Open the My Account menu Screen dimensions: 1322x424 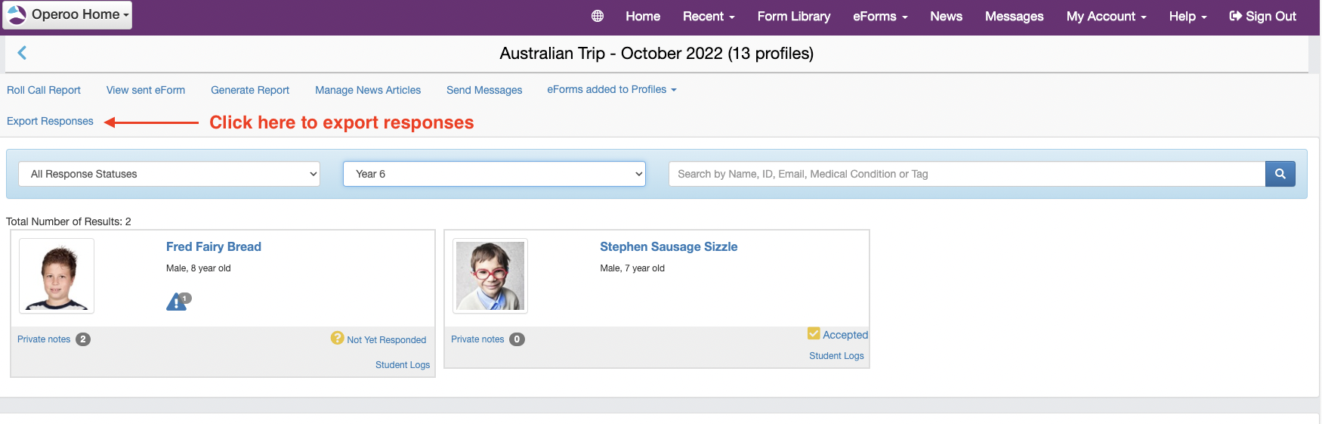[1106, 16]
